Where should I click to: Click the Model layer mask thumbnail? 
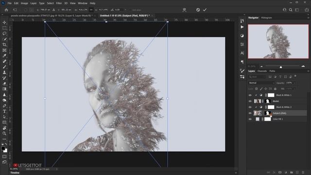[268, 101]
